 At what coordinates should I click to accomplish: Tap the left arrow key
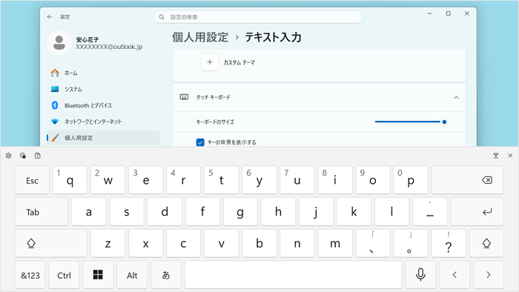[454, 275]
